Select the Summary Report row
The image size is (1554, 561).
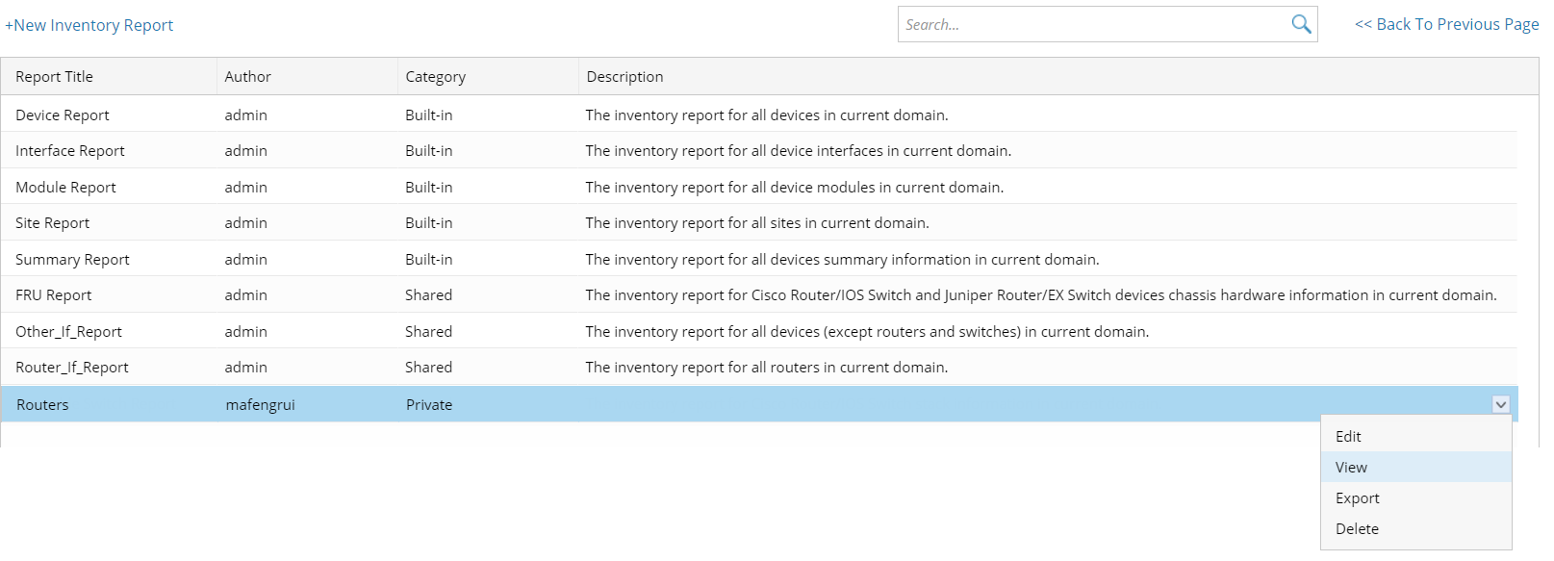click(x=759, y=259)
